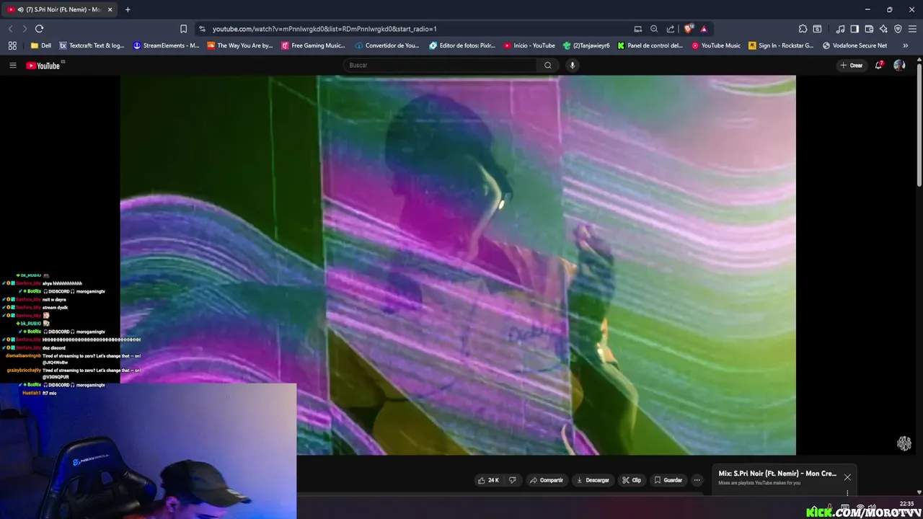Like the video with 24 K thumbs up

488,480
